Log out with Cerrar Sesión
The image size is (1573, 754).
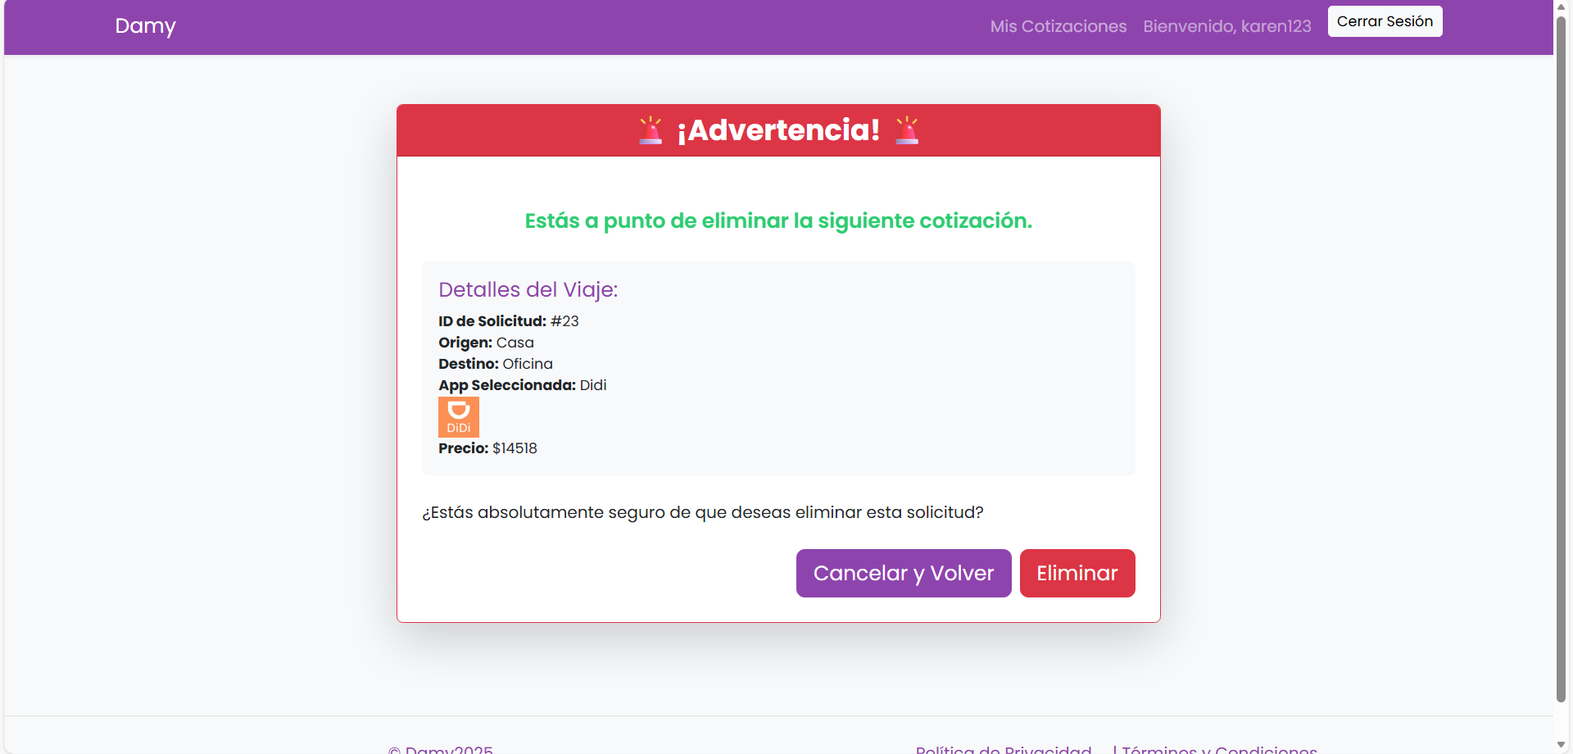[x=1385, y=21]
